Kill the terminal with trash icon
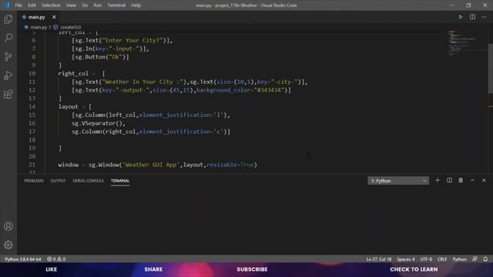The width and height of the screenshot is (493, 277). (x=461, y=181)
